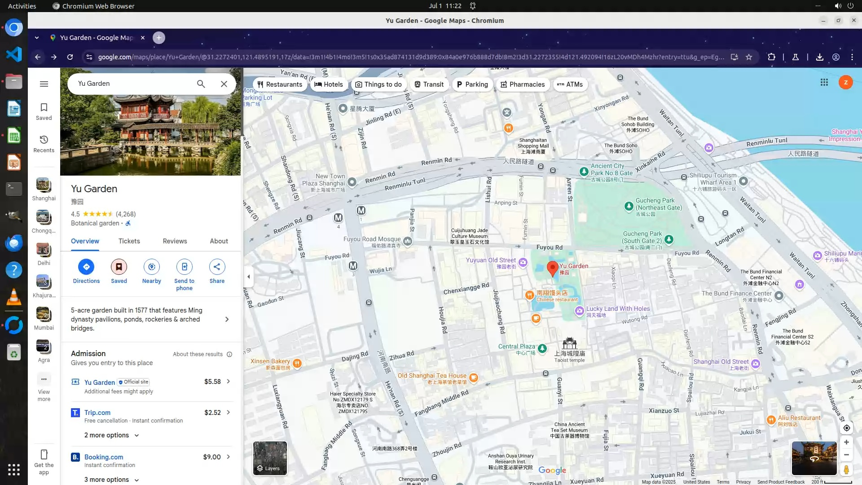Click the Nearby search icon

tap(151, 267)
